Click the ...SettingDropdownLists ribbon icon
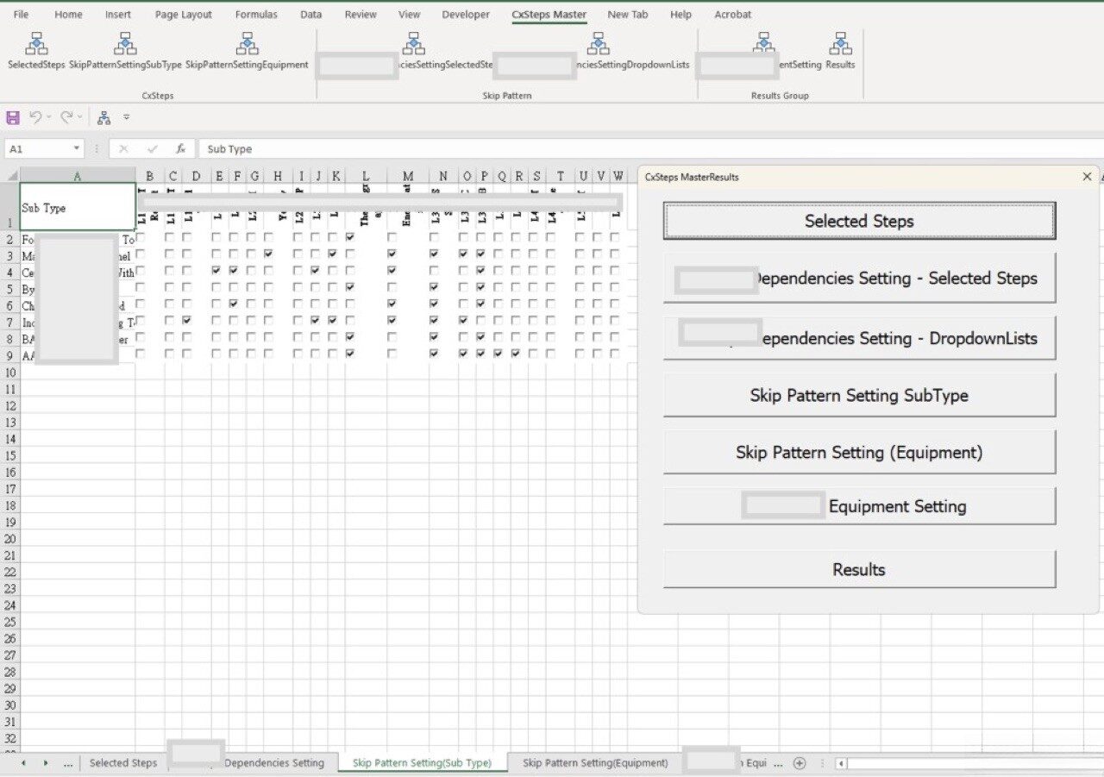The width and height of the screenshot is (1104, 777). (x=598, y=45)
